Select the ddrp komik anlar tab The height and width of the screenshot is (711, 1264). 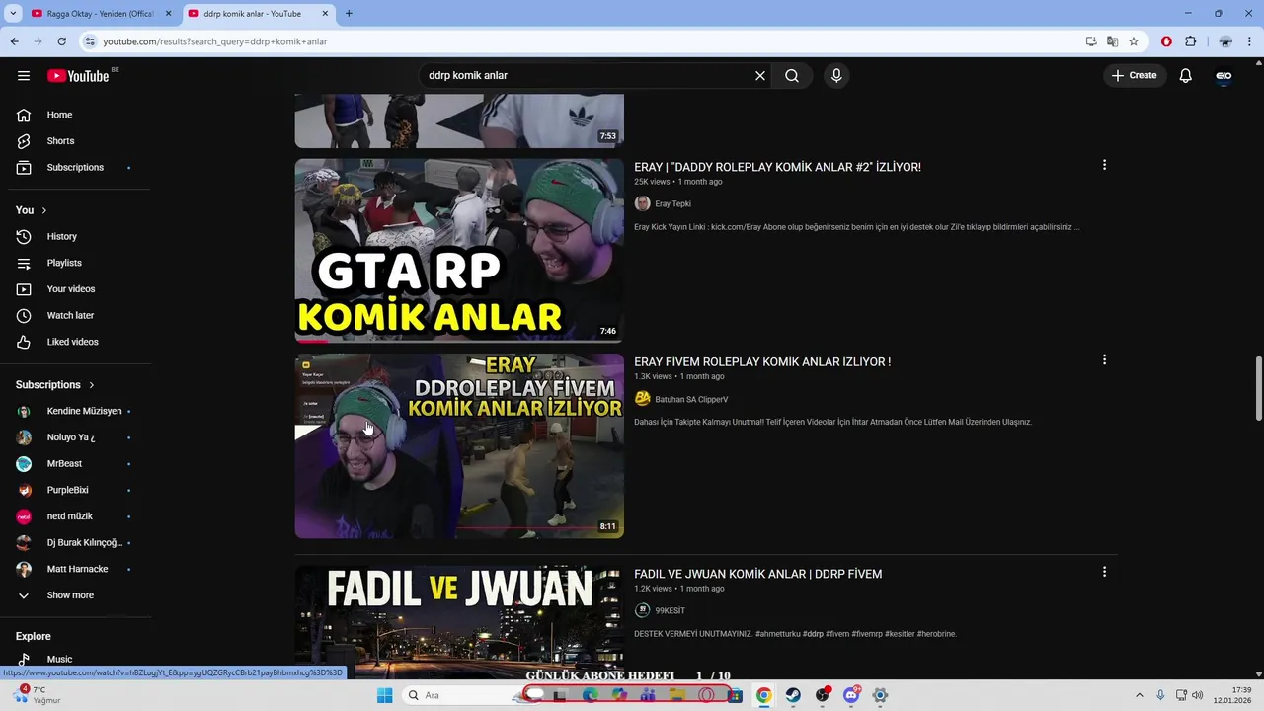coord(257,14)
